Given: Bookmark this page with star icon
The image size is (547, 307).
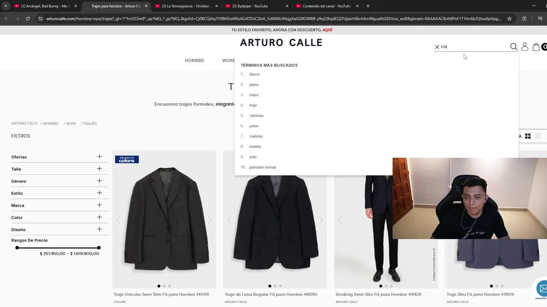Looking at the screenshot, I should click(x=509, y=18).
